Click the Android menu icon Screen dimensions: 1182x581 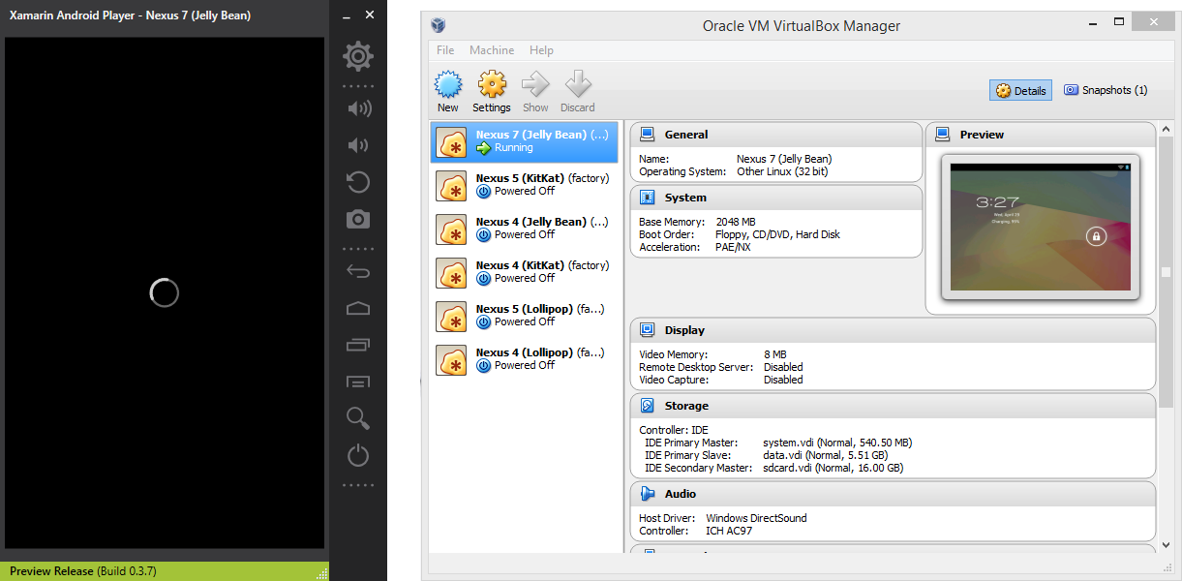358,382
